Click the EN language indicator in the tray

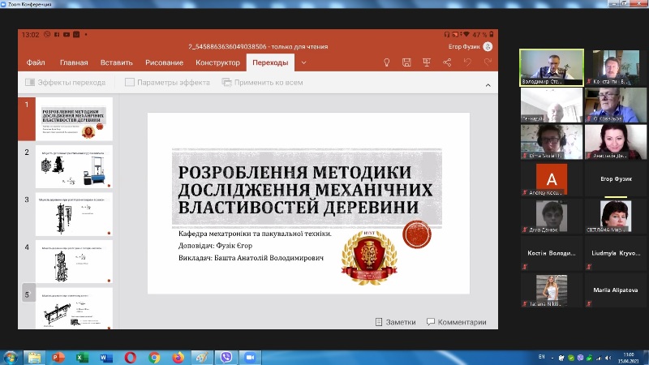point(541,356)
